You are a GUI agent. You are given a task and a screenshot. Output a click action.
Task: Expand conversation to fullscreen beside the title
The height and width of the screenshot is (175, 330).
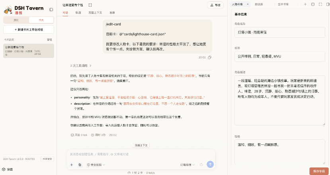click(90, 5)
